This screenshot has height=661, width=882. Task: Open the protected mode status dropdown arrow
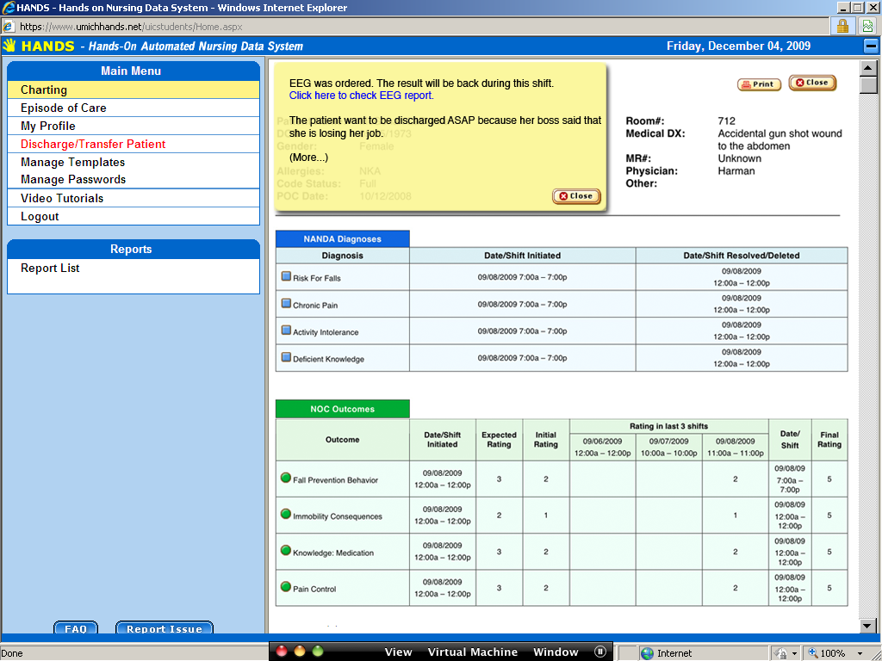[x=794, y=654]
